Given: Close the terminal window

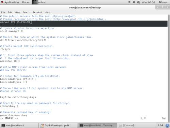Looking at the screenshot, I should point(167,7).
